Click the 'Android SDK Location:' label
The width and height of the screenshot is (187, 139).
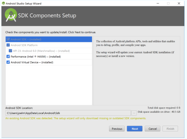coord(19,108)
